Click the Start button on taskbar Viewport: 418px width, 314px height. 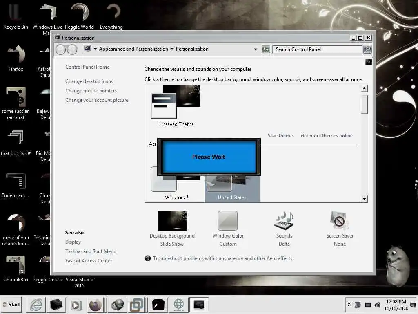click(x=11, y=305)
